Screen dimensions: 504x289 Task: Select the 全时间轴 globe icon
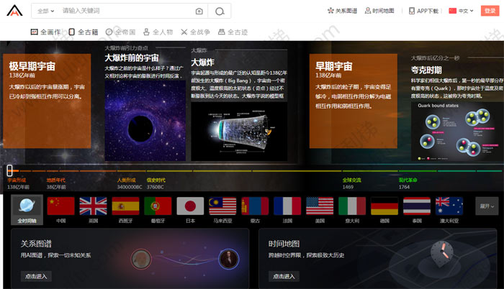click(x=26, y=207)
